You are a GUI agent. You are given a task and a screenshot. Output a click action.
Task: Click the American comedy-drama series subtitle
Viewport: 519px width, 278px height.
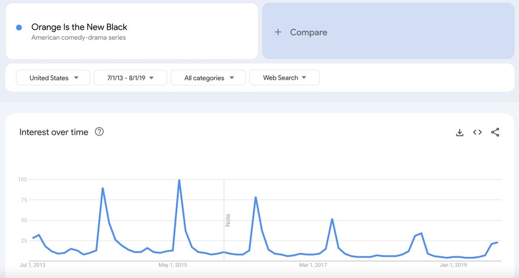click(79, 37)
